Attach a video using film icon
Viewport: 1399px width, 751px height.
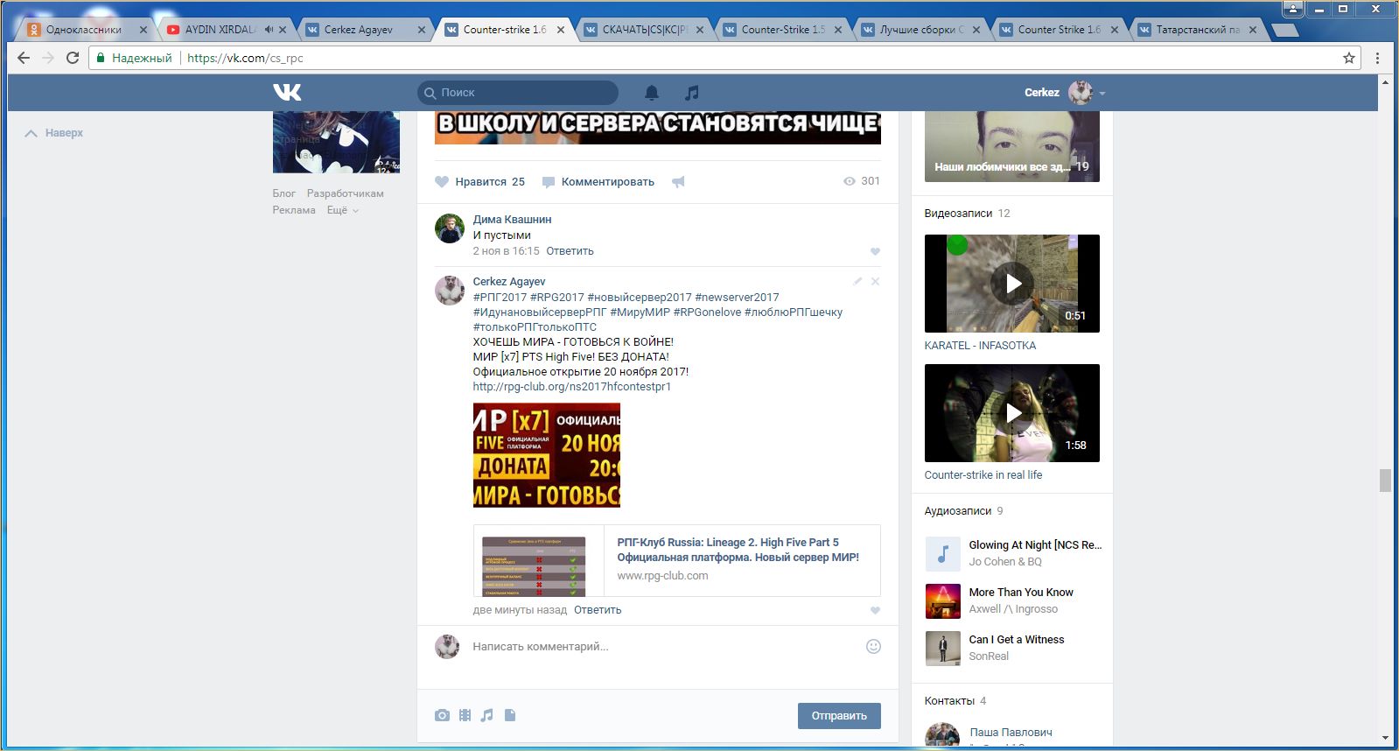coord(465,715)
